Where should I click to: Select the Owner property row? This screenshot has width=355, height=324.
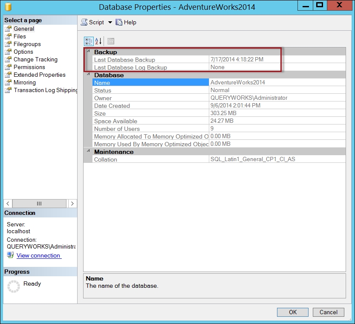click(x=219, y=98)
